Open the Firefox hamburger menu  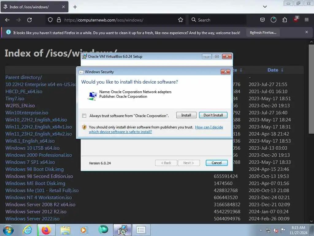(307, 20)
